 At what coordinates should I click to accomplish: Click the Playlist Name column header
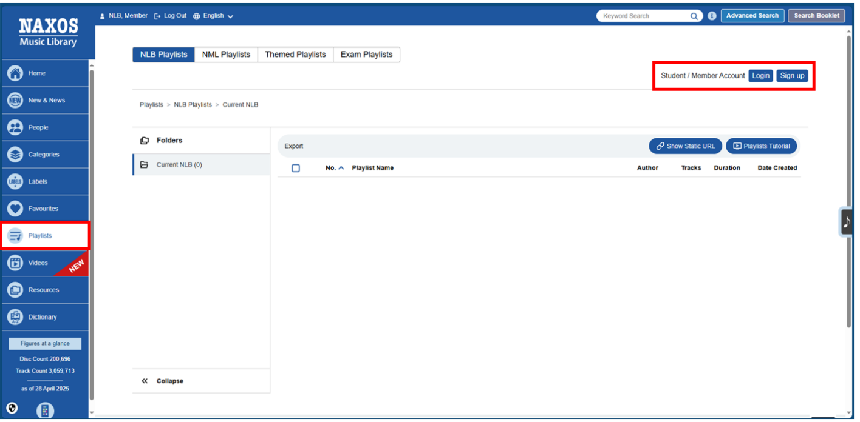(372, 168)
